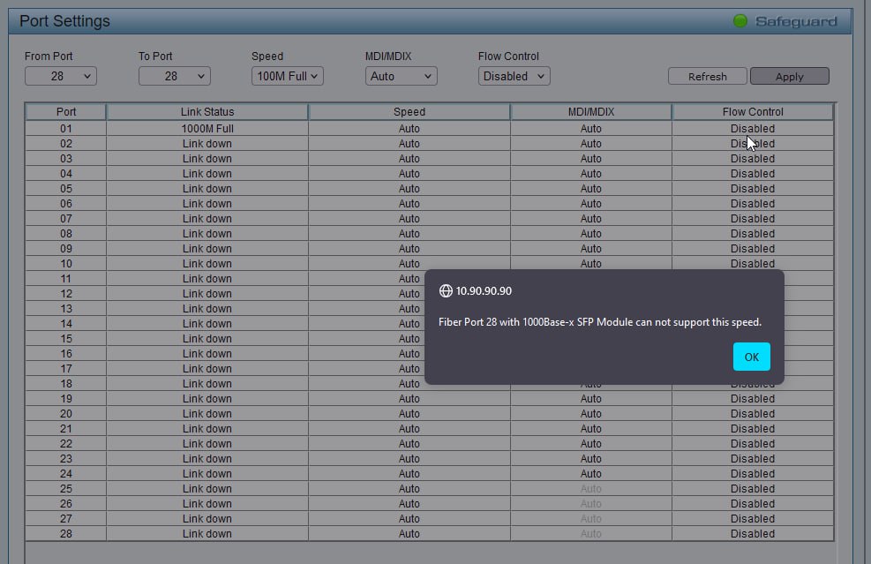Click the 10.90.90.90 address in the alert
This screenshot has height=564, width=871.
pos(484,290)
